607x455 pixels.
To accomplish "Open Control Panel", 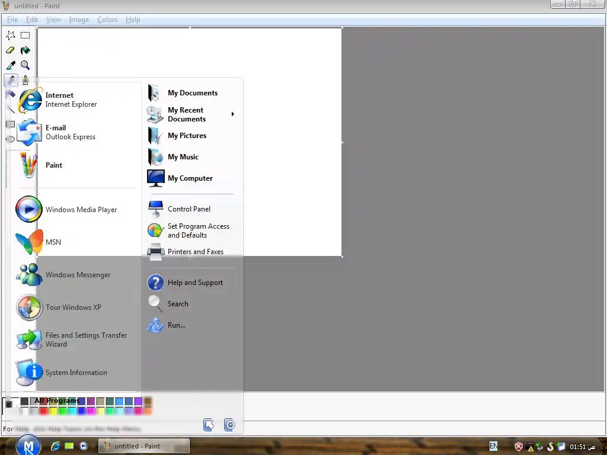I will 191,209.
